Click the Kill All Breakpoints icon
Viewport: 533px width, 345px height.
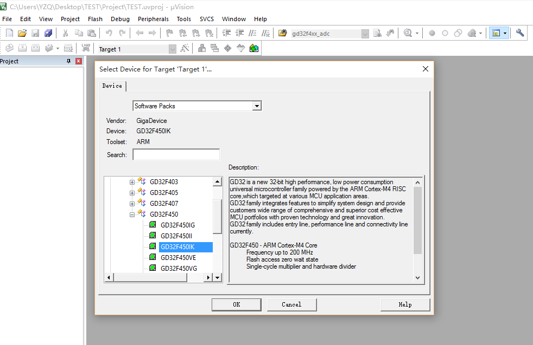point(472,33)
